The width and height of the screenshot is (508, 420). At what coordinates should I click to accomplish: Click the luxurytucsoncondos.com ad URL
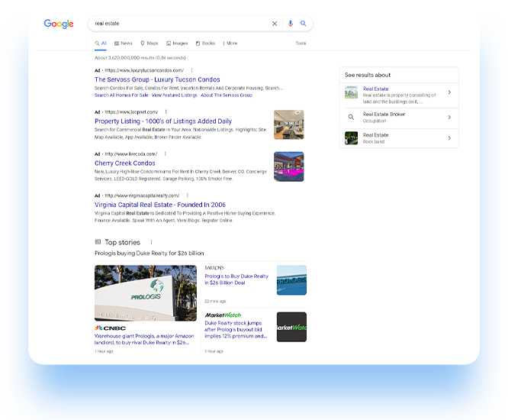coord(144,70)
